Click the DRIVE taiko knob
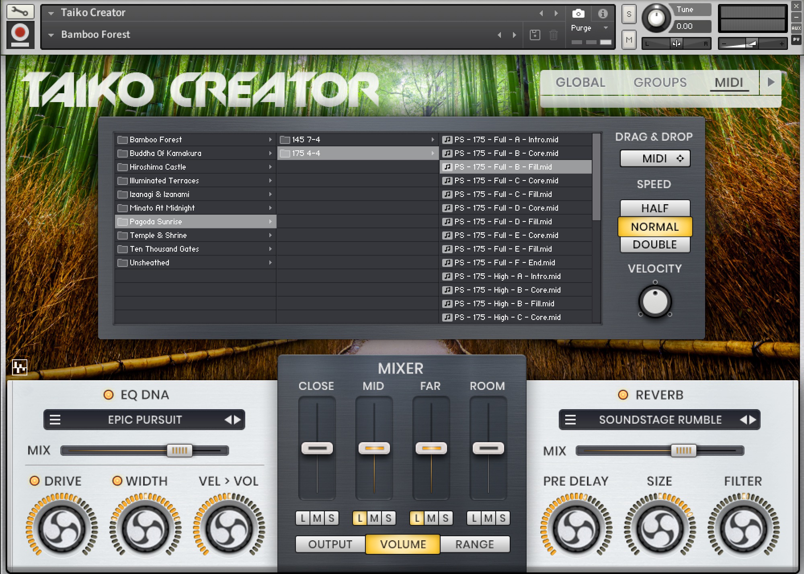This screenshot has width=804, height=574. pos(62,529)
